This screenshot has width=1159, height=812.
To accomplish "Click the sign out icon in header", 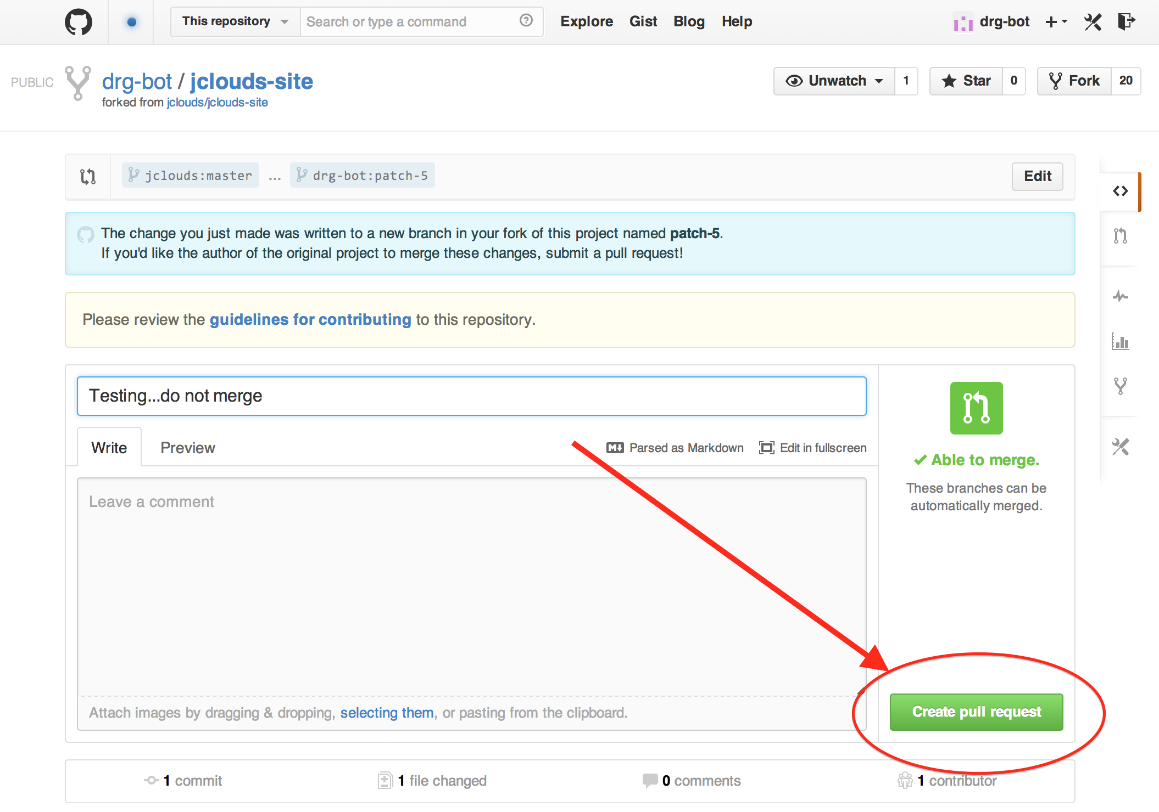I will tap(1125, 22).
